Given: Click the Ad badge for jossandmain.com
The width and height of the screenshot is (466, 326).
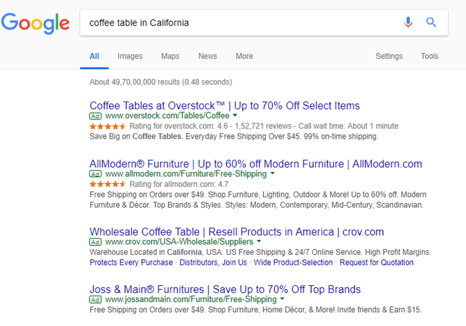Looking at the screenshot, I should point(95,300).
